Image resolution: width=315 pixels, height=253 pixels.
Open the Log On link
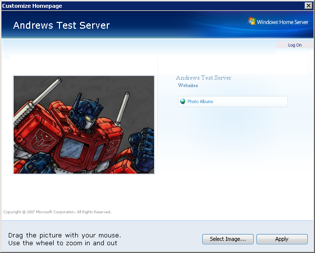295,45
